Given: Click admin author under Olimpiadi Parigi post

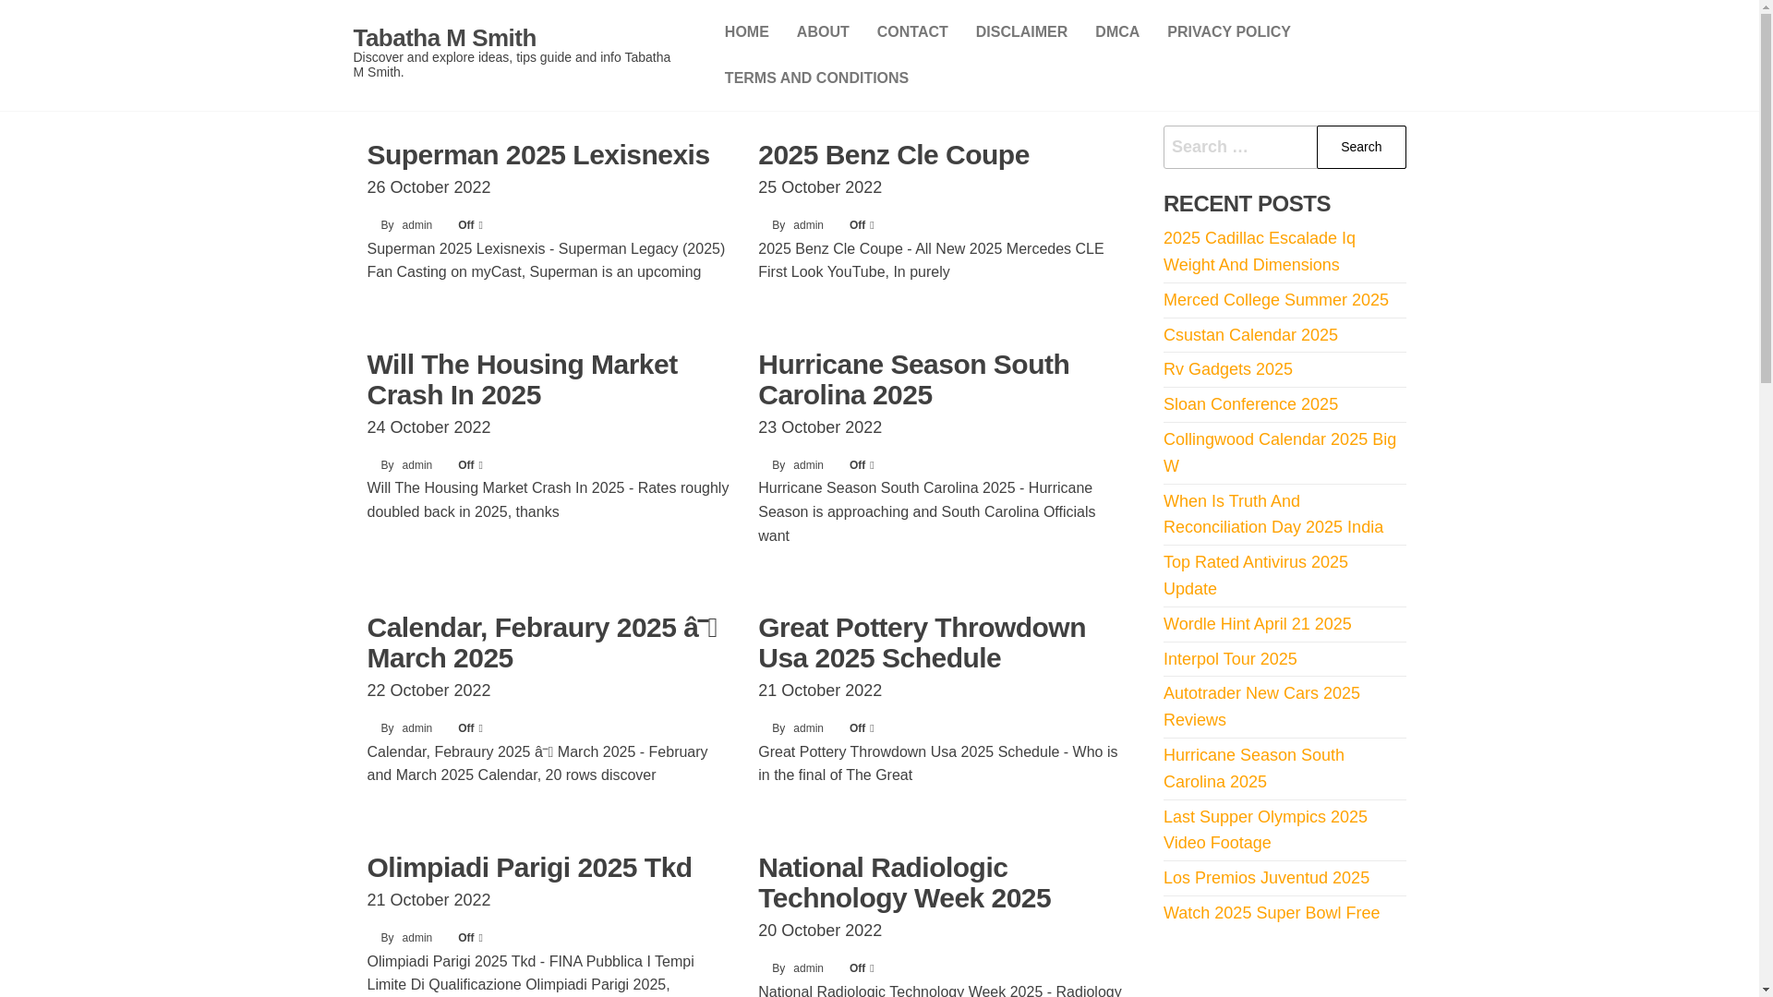Looking at the screenshot, I should tap(417, 938).
